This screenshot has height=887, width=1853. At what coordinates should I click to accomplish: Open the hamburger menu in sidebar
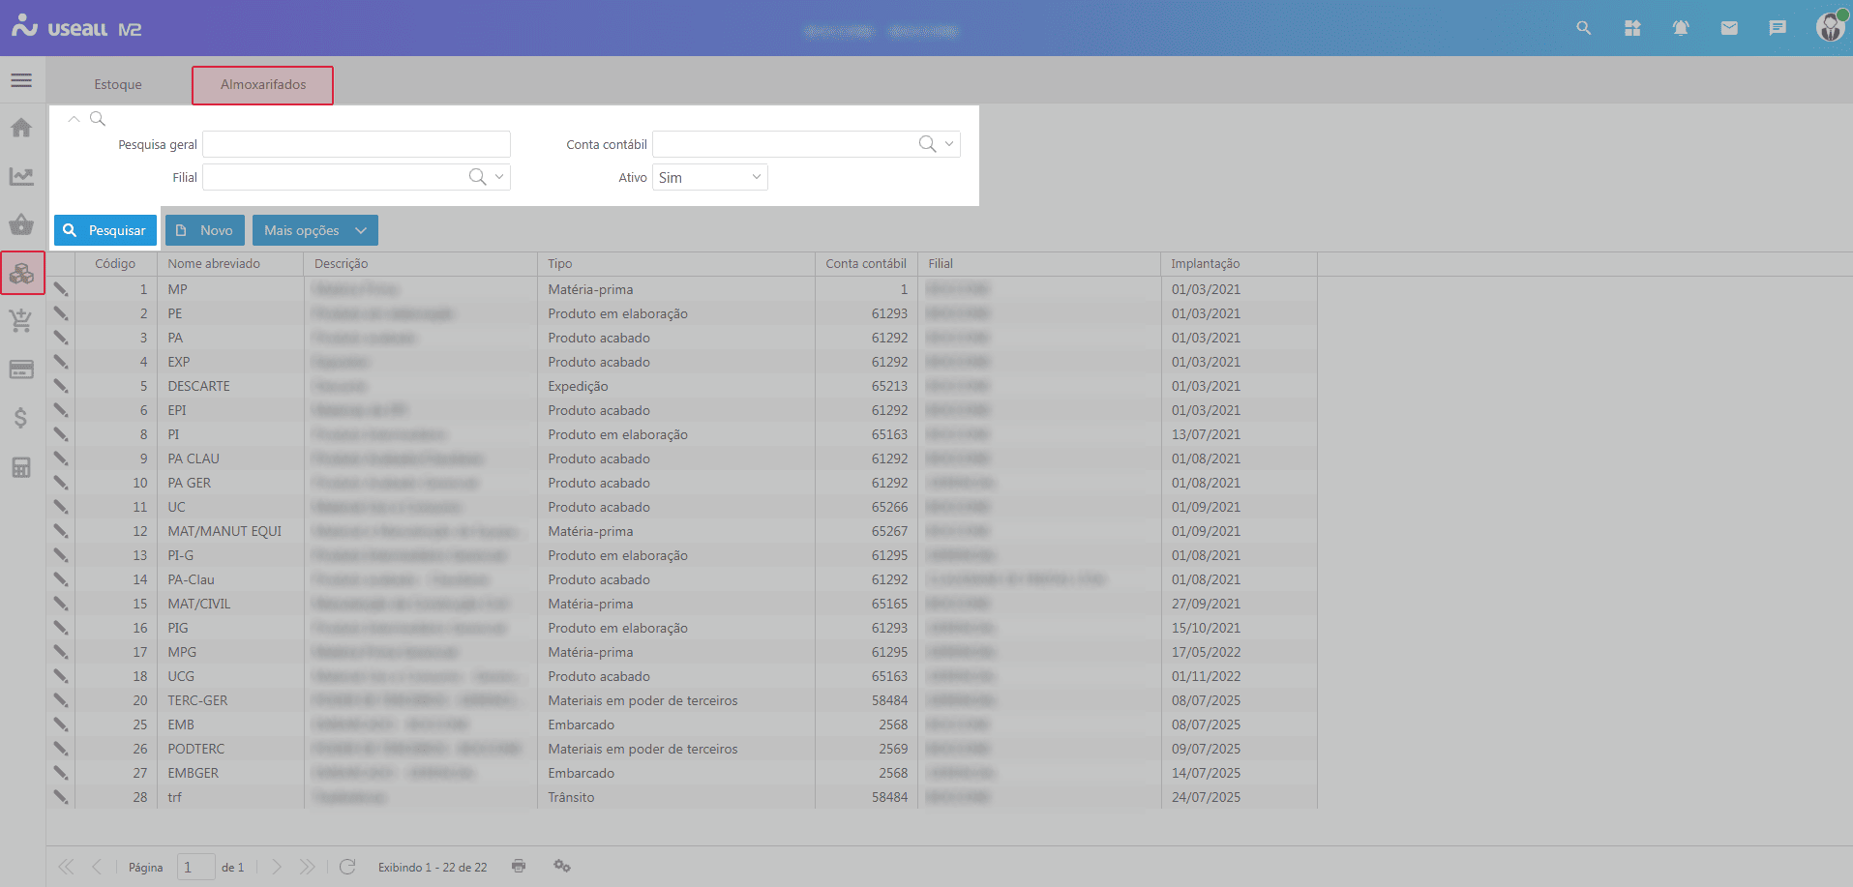(21, 80)
